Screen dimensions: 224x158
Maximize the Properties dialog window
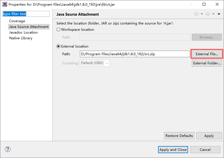click(x=204, y=4)
